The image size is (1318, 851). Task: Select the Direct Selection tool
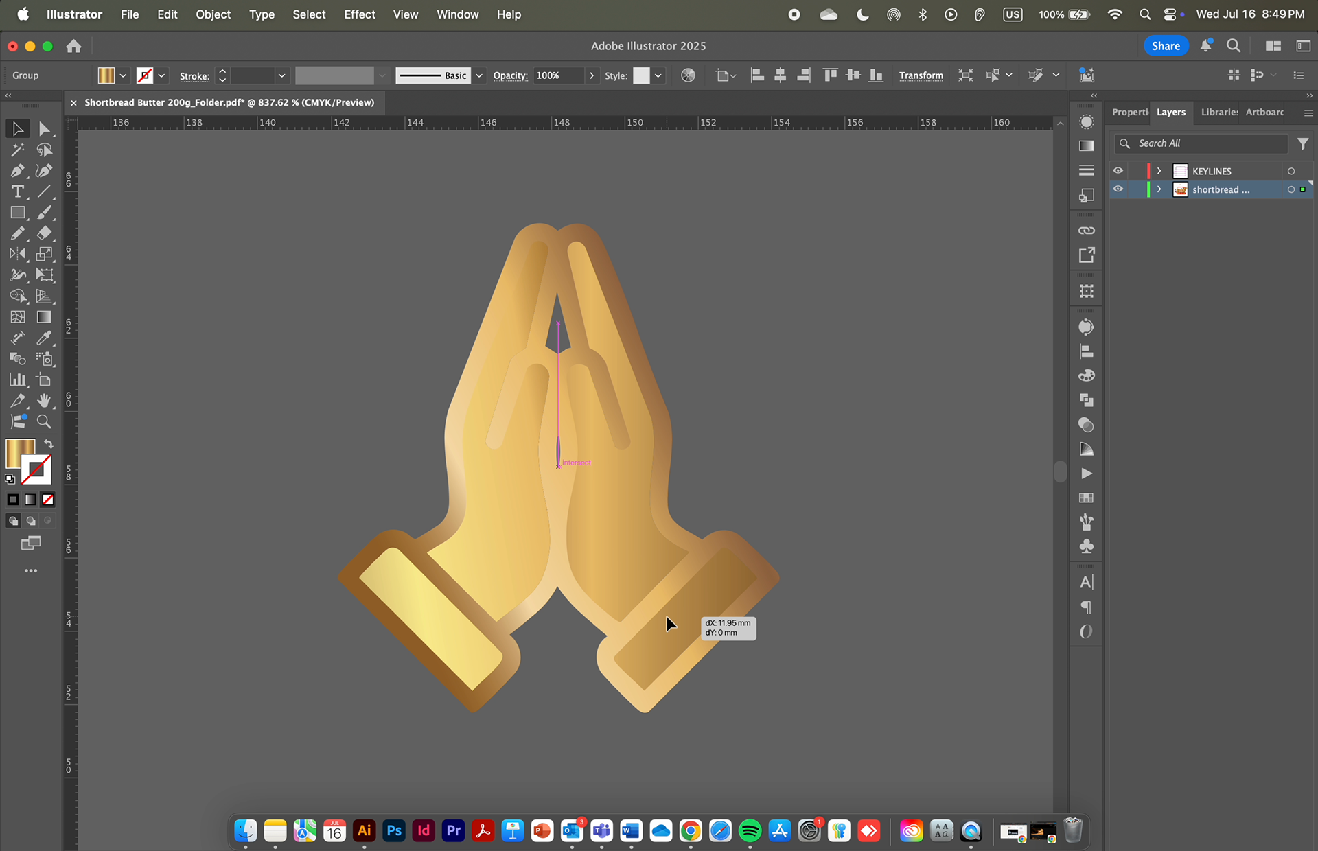click(44, 129)
